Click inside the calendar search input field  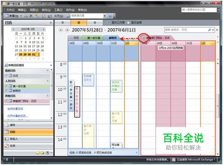pos(186,30)
